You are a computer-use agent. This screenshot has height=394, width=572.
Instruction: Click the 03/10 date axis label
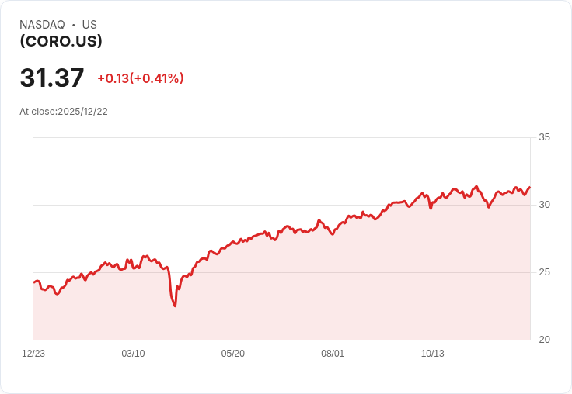[x=133, y=354]
